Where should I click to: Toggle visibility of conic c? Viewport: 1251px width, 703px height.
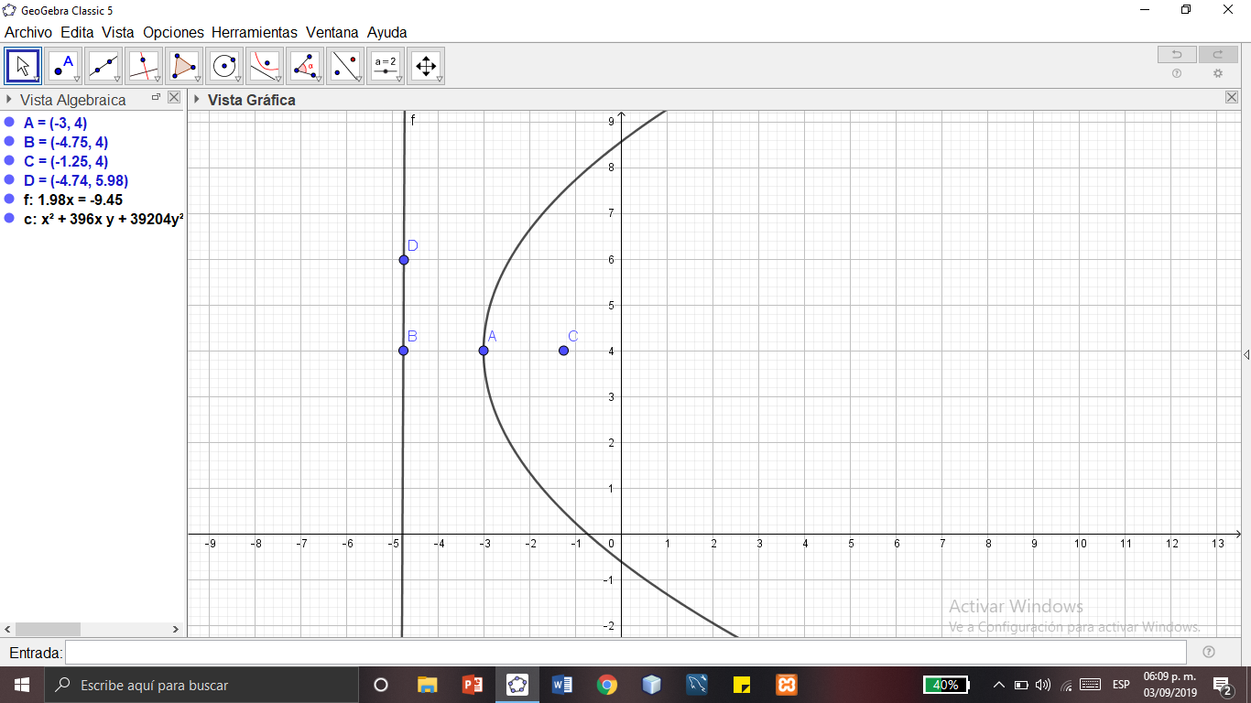tap(9, 218)
